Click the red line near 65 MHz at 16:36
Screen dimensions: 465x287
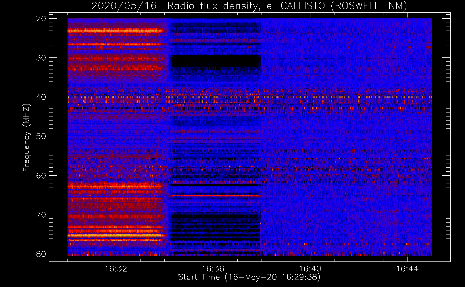(216, 195)
